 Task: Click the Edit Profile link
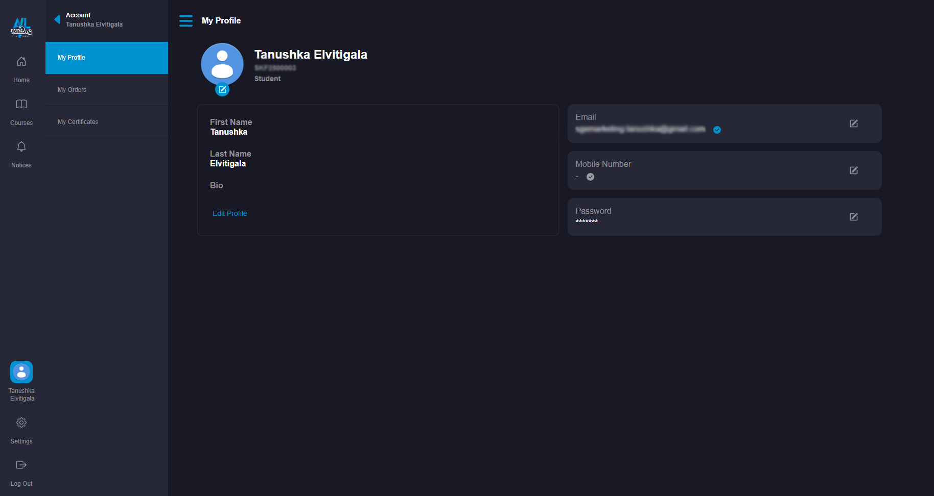pyautogui.click(x=229, y=213)
